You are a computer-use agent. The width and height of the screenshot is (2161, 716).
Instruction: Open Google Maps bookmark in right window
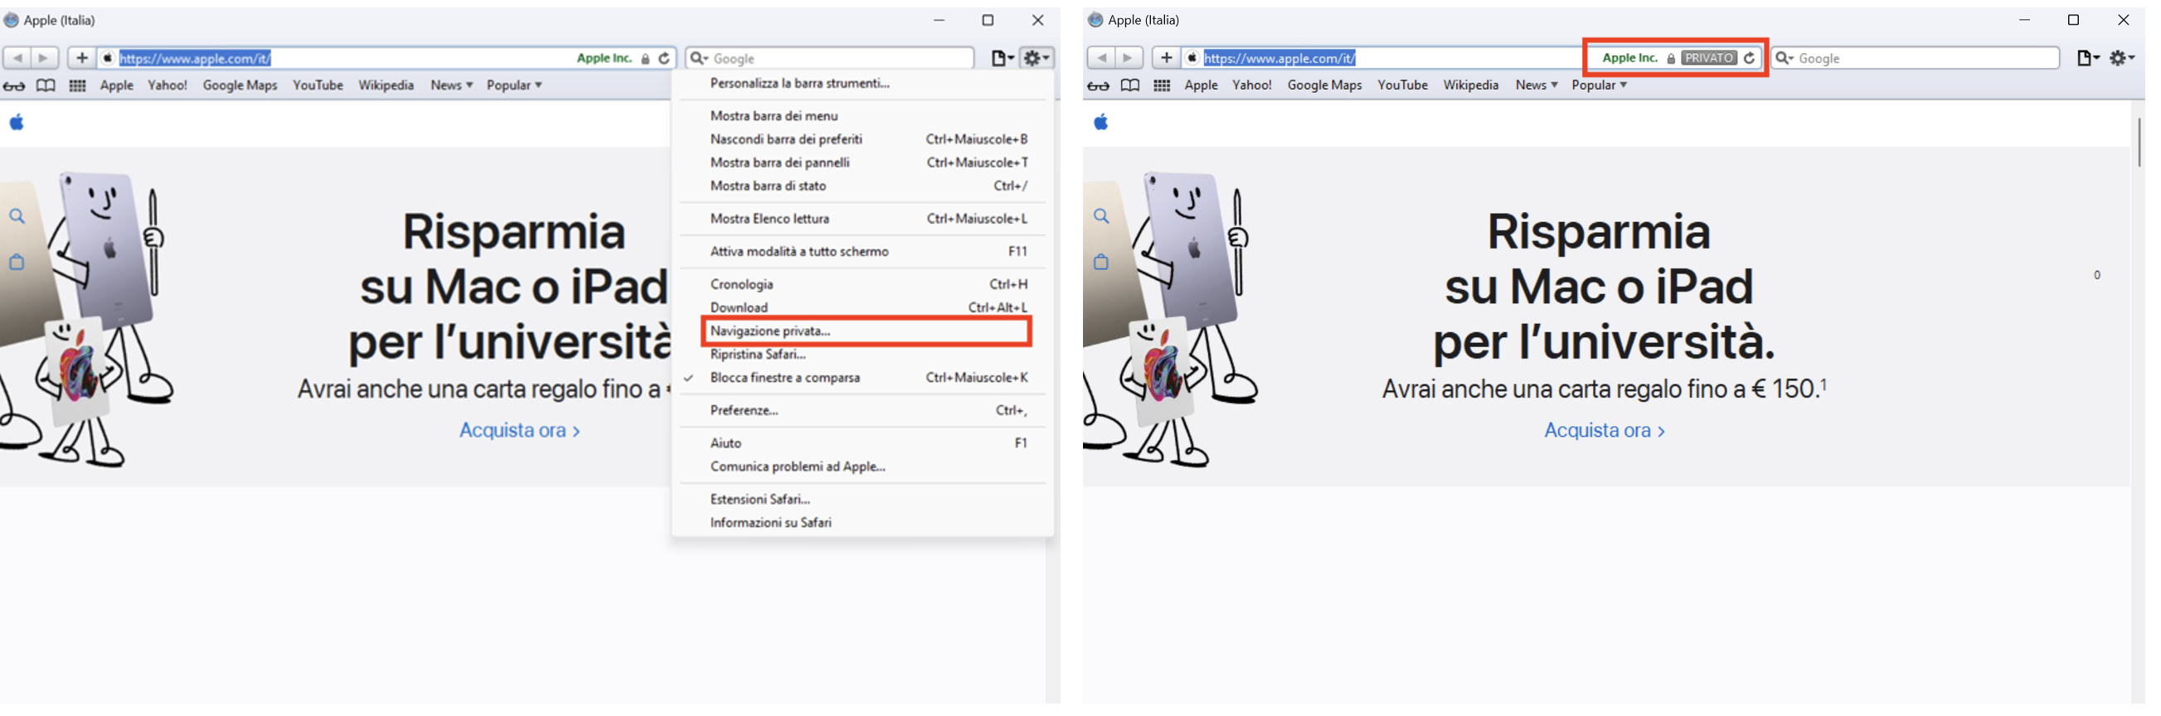click(x=1324, y=85)
